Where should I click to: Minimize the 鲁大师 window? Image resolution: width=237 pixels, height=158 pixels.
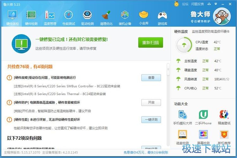(223, 4)
